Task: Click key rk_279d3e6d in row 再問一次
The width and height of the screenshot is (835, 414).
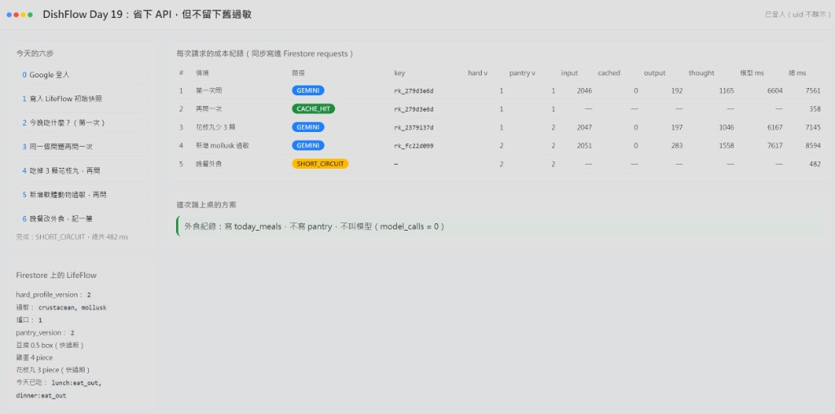Action: pyautogui.click(x=413, y=109)
